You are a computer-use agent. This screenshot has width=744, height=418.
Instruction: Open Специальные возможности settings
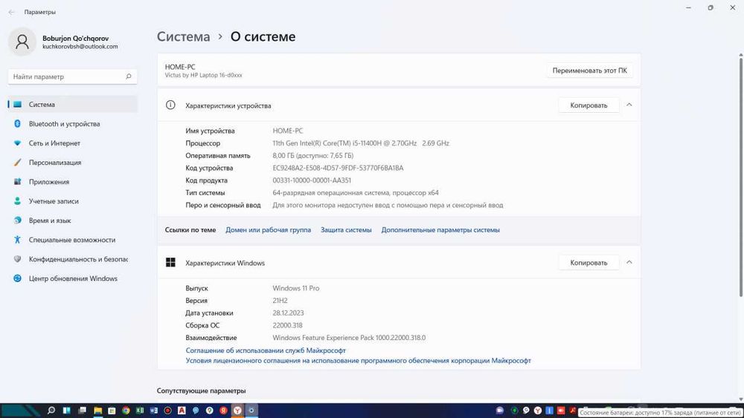(73, 240)
